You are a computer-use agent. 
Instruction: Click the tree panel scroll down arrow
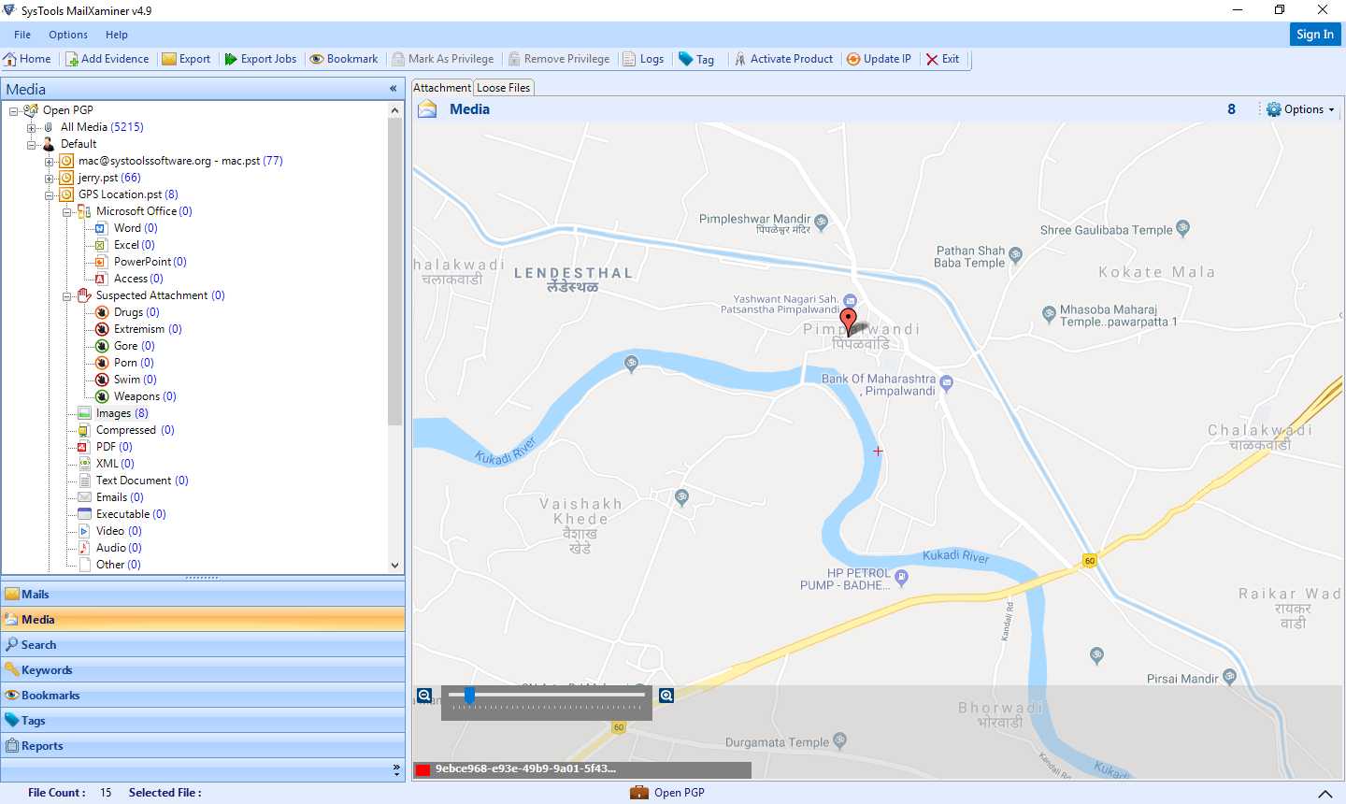point(394,566)
